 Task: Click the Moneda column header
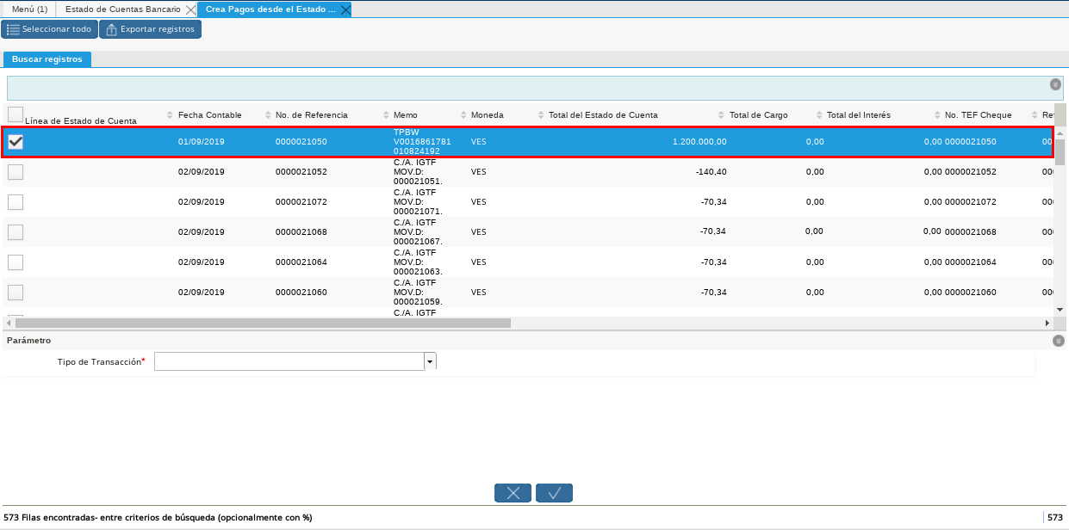[x=487, y=115]
